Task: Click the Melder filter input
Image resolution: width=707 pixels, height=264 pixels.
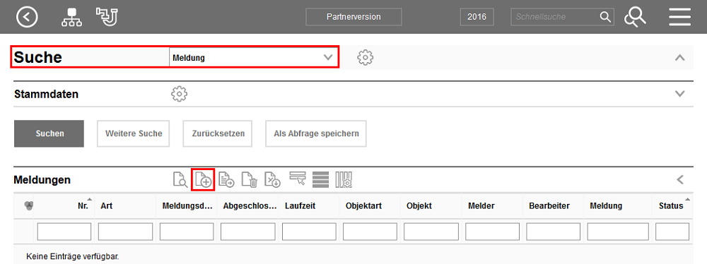Action: (x=493, y=232)
